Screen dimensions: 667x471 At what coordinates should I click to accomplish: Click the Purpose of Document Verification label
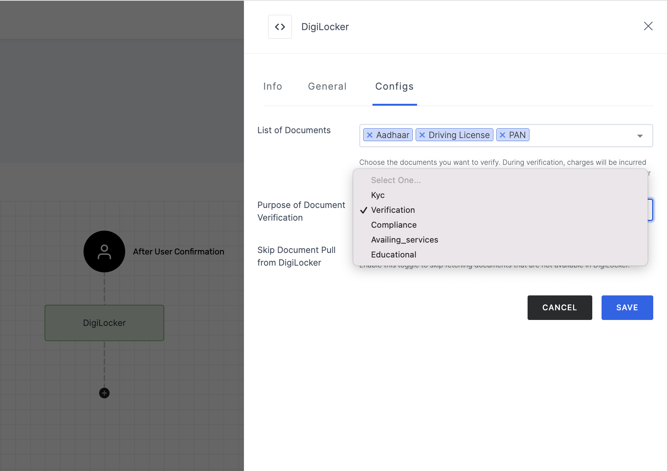301,211
